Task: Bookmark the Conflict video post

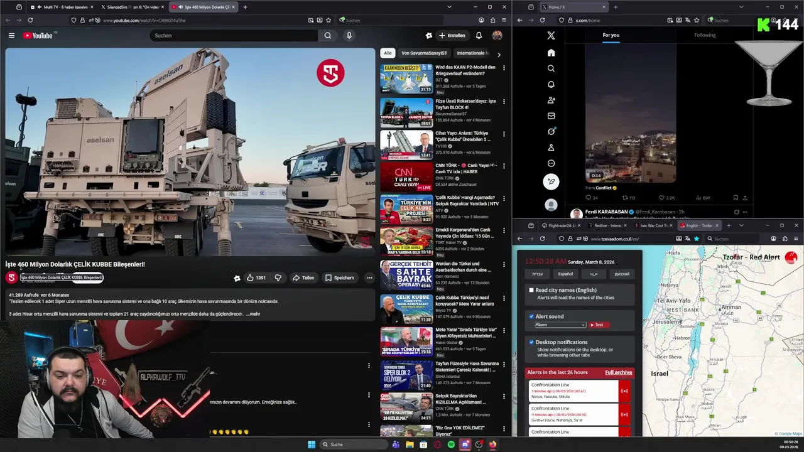Action: (x=736, y=198)
